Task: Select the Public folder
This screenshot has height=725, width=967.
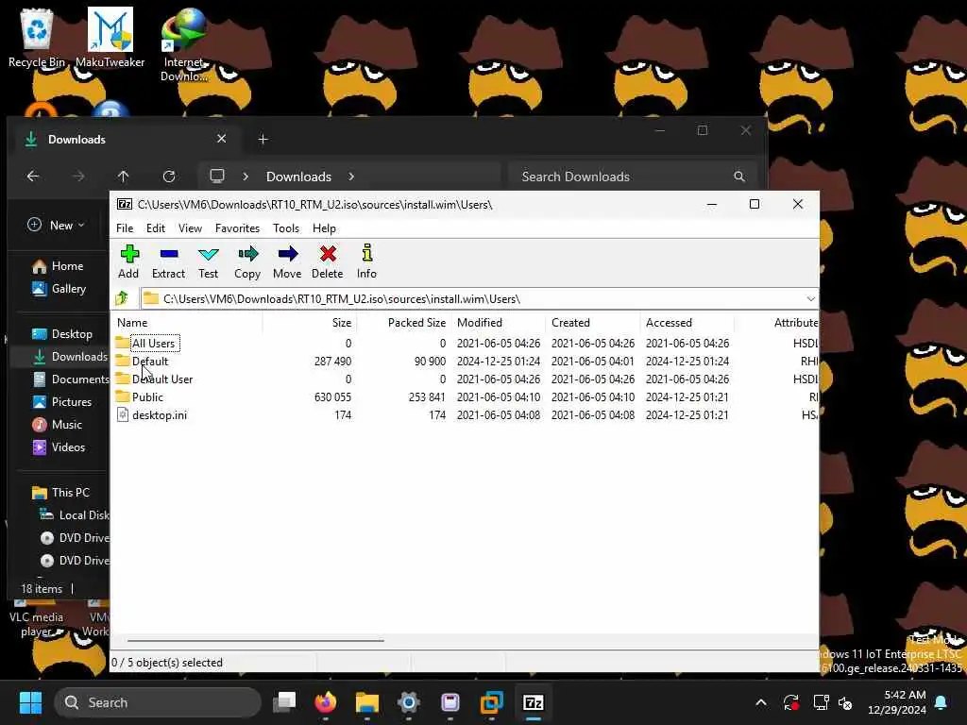Action: click(x=147, y=397)
